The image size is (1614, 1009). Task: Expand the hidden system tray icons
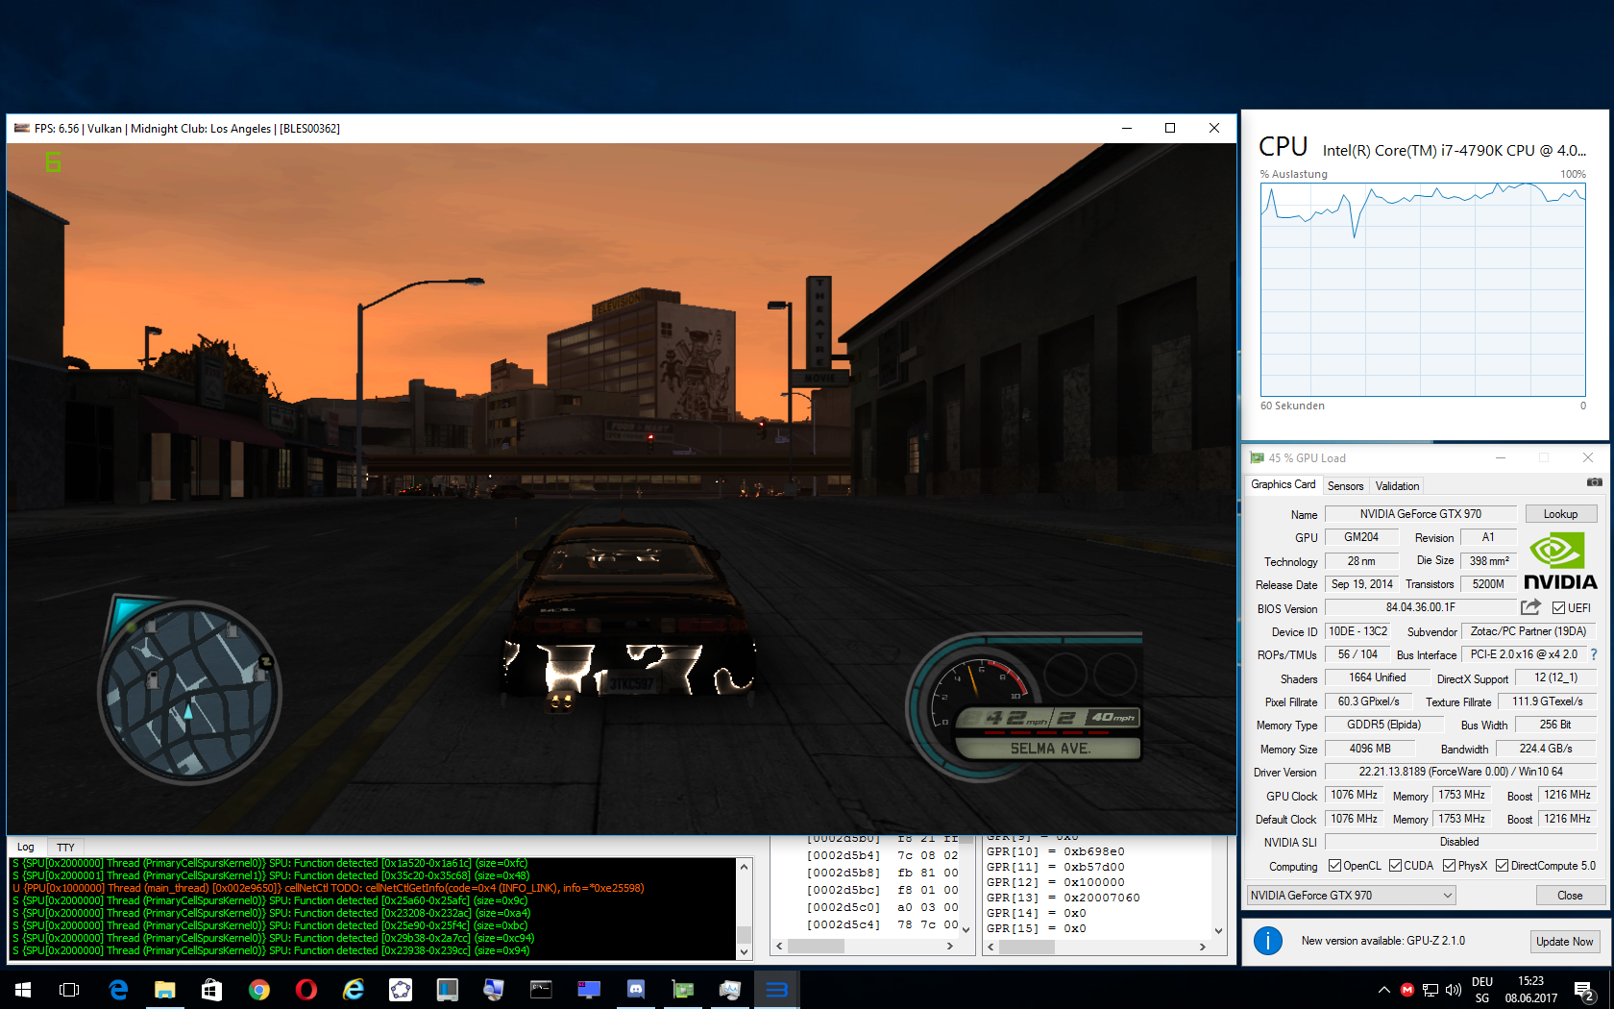coord(1383,990)
